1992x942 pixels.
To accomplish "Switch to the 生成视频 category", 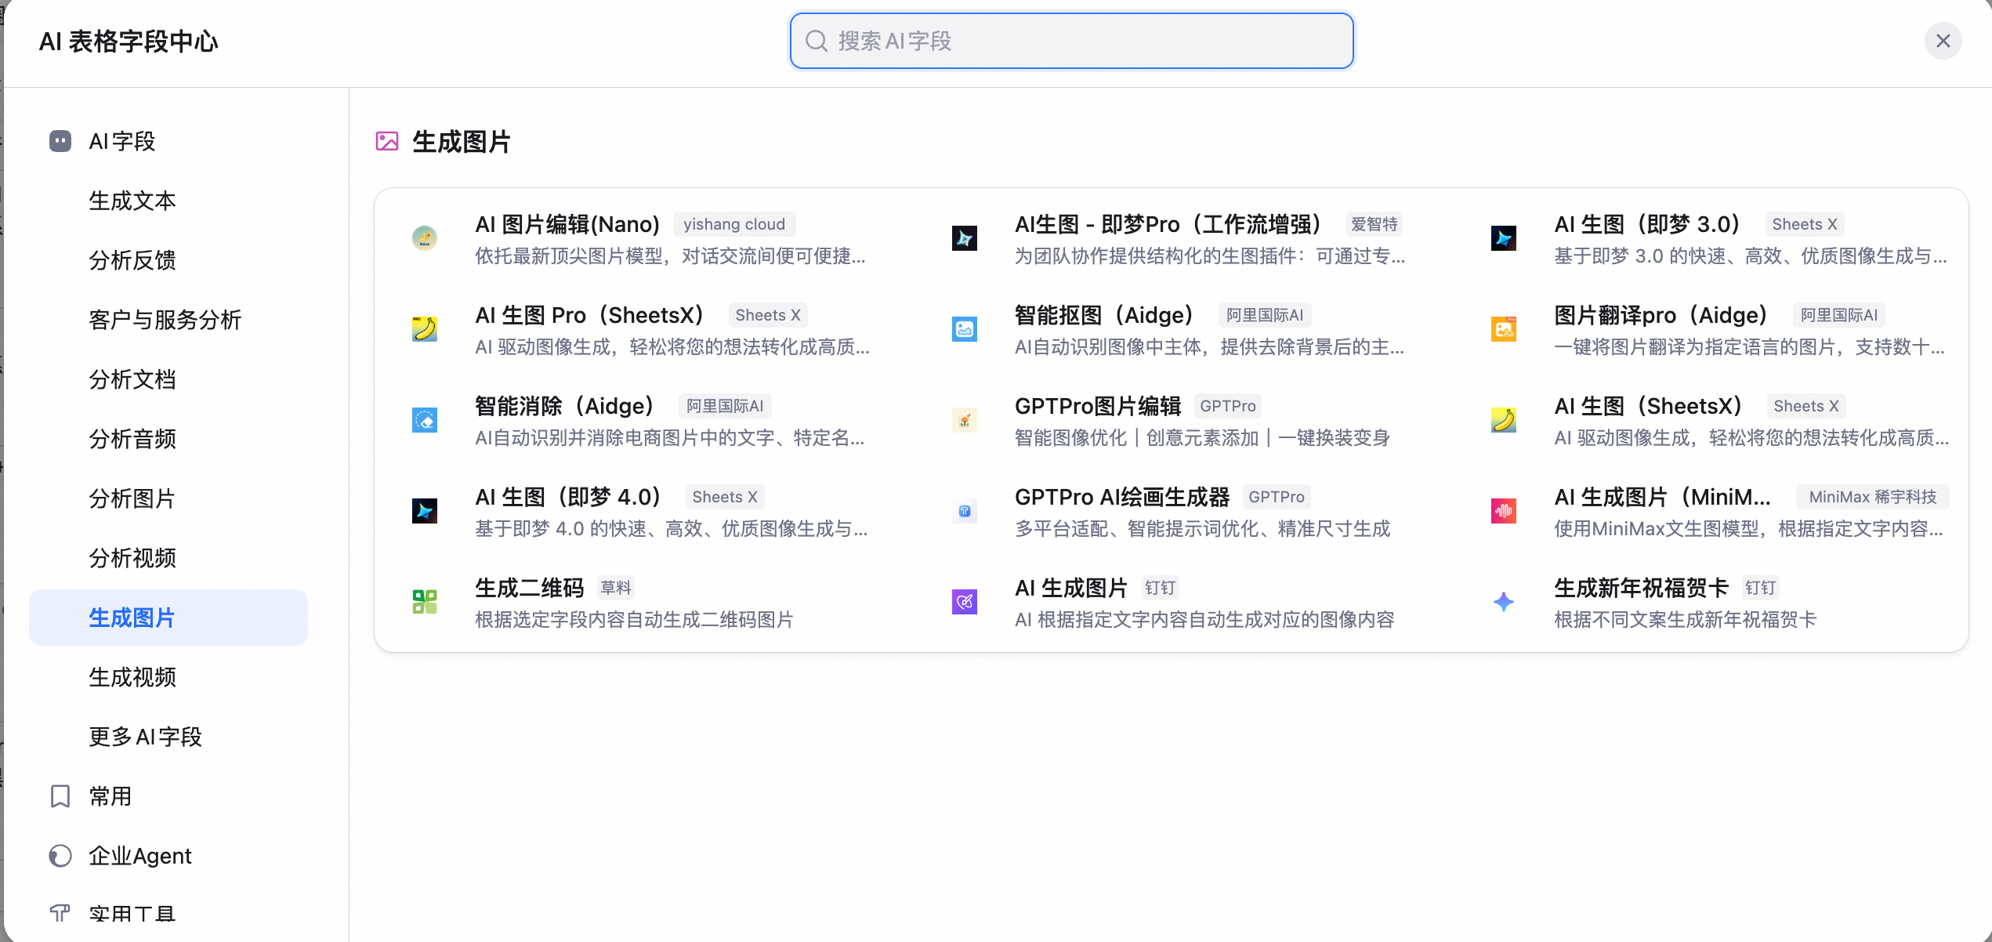I will [x=132, y=677].
